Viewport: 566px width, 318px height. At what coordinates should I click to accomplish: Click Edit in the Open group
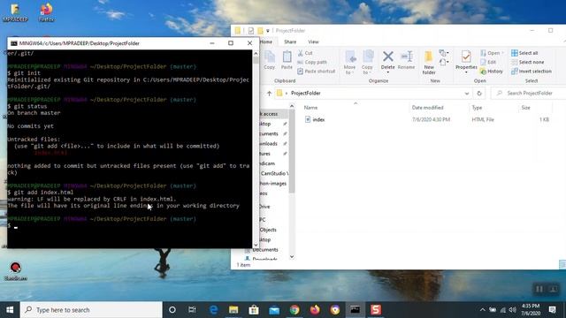pyautogui.click(x=488, y=62)
